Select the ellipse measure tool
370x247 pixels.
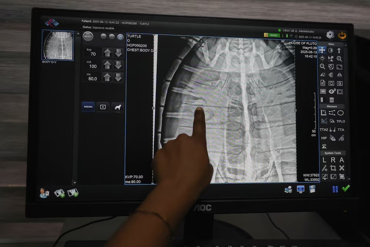click(x=340, y=113)
